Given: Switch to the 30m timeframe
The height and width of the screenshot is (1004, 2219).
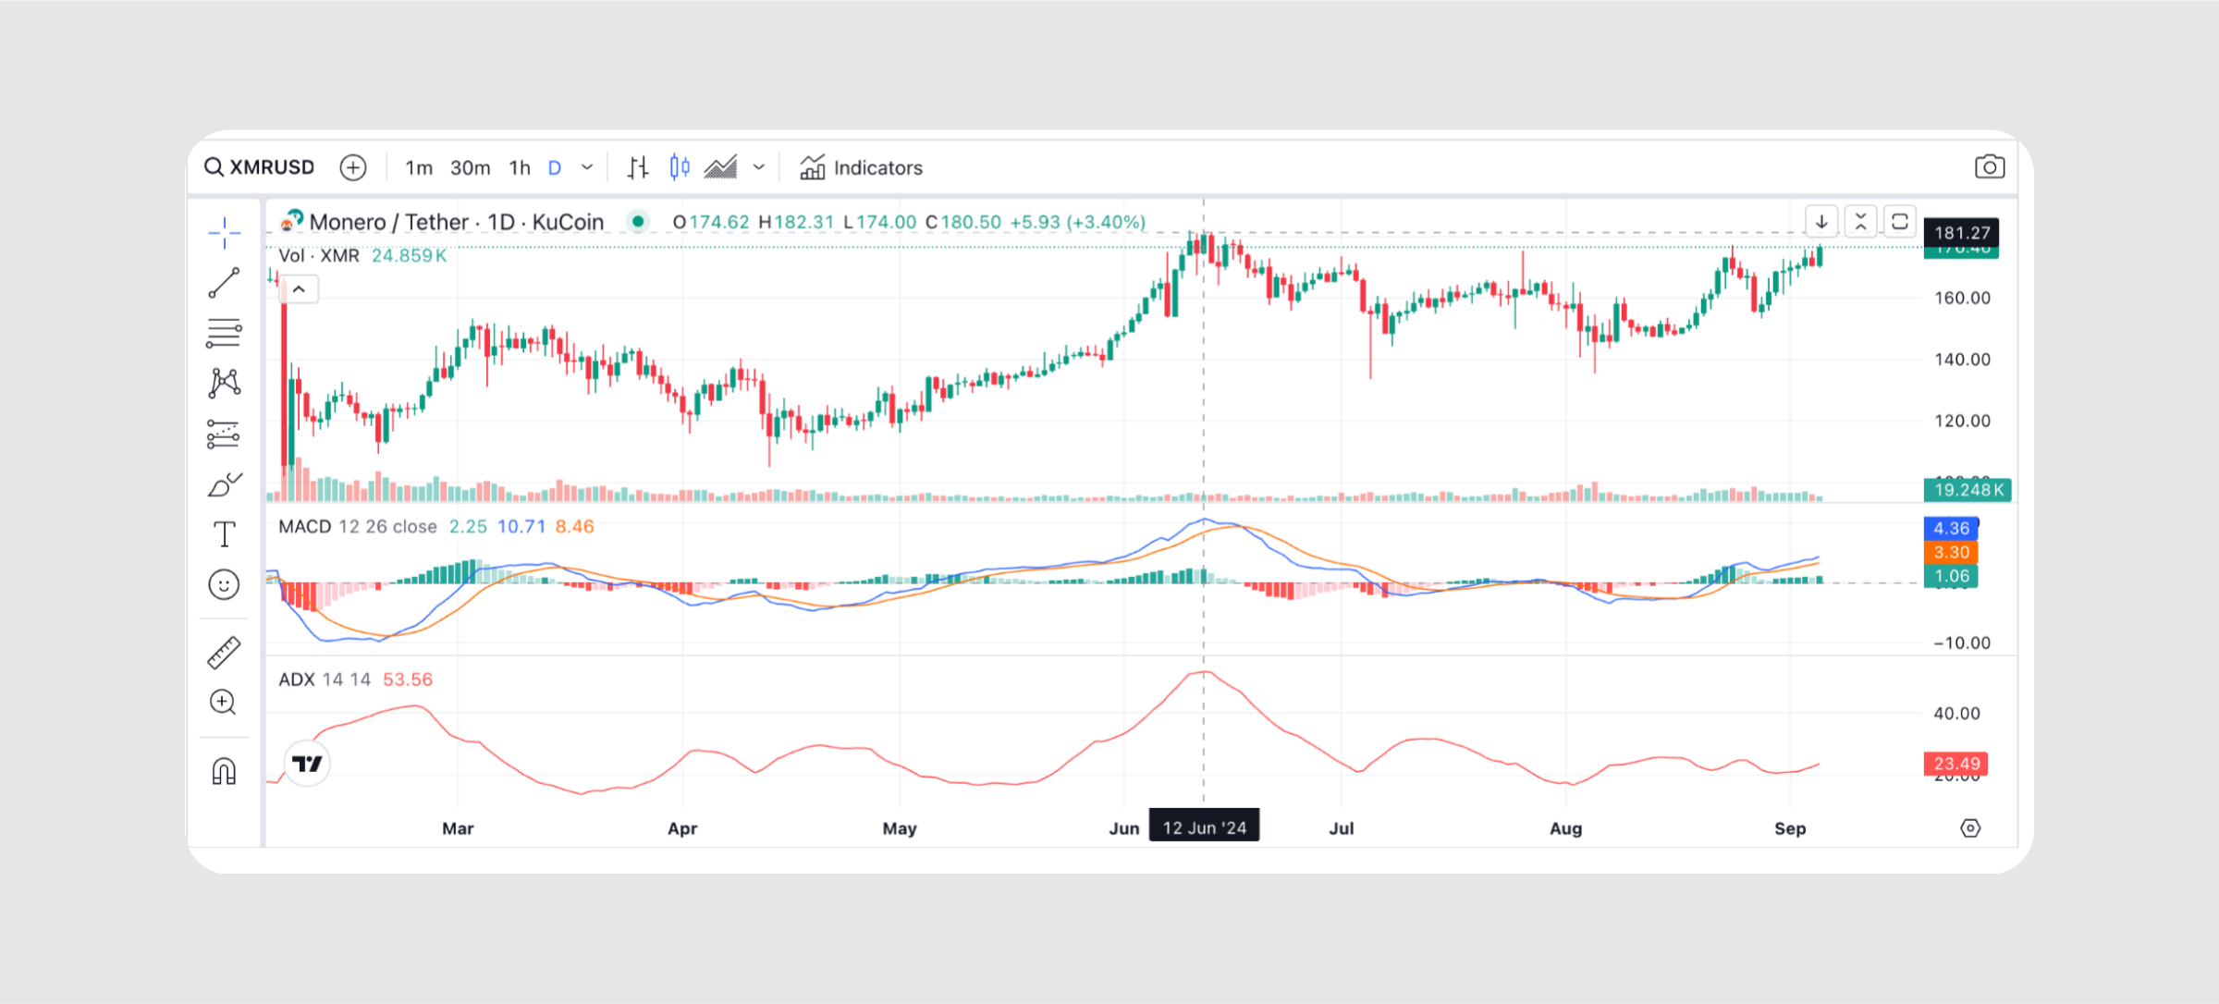Looking at the screenshot, I should (x=470, y=167).
